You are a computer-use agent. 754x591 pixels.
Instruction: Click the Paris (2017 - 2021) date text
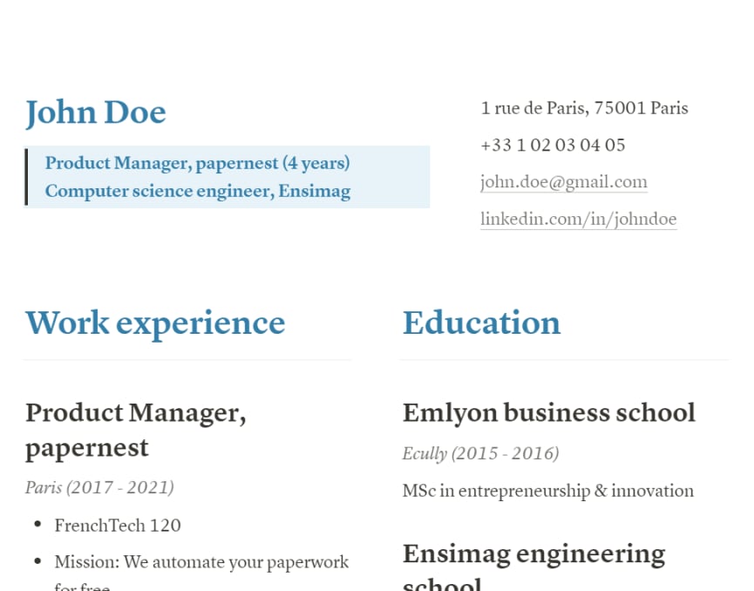coord(99,487)
